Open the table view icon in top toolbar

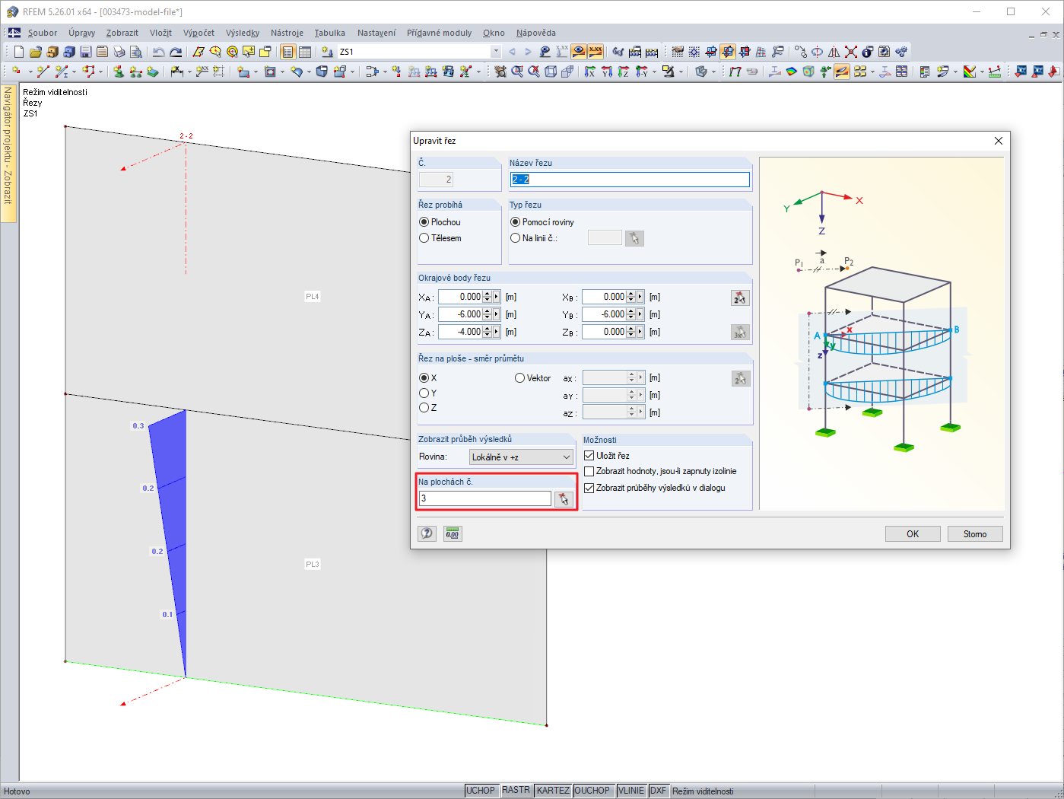point(305,52)
